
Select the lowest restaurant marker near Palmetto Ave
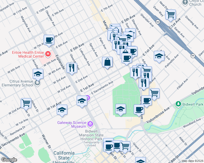click(144, 83)
